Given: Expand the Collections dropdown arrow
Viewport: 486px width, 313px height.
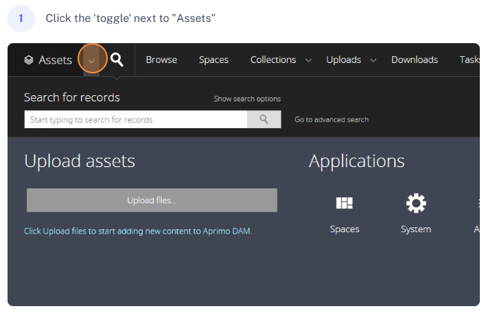Looking at the screenshot, I should pos(309,60).
